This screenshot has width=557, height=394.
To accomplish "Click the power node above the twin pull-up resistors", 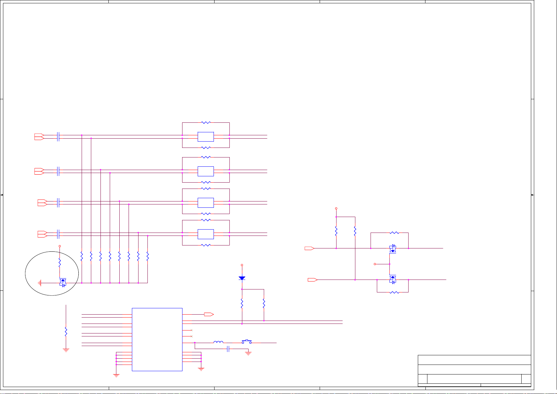I will point(336,208).
